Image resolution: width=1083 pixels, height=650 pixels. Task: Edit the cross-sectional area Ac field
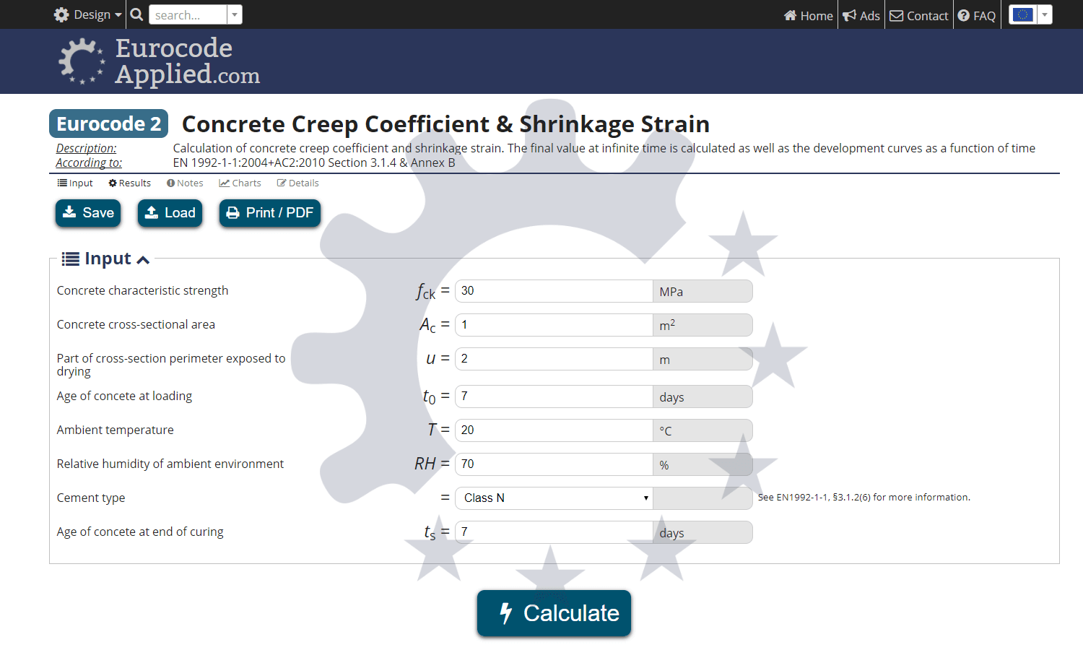point(554,325)
